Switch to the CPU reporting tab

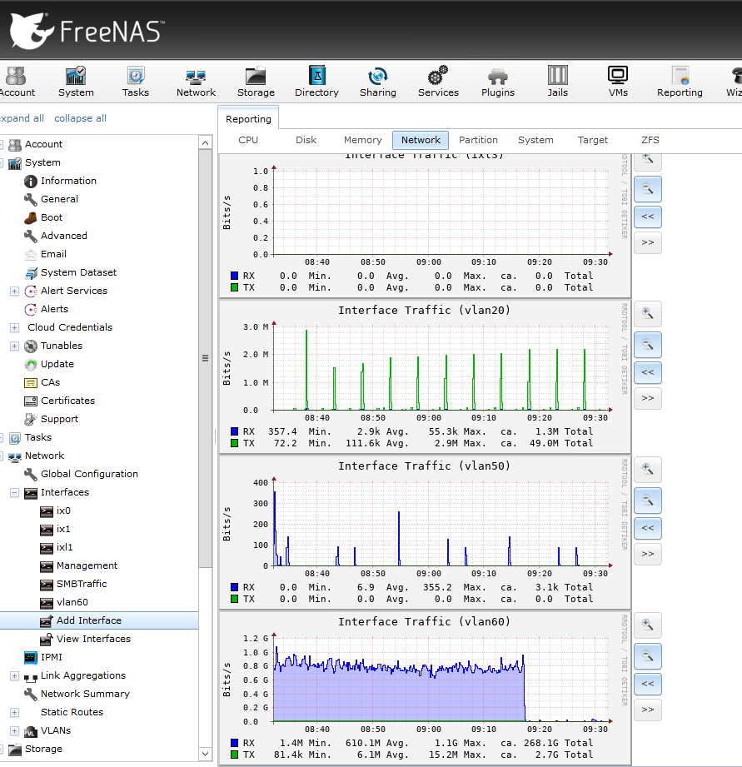[x=248, y=140]
